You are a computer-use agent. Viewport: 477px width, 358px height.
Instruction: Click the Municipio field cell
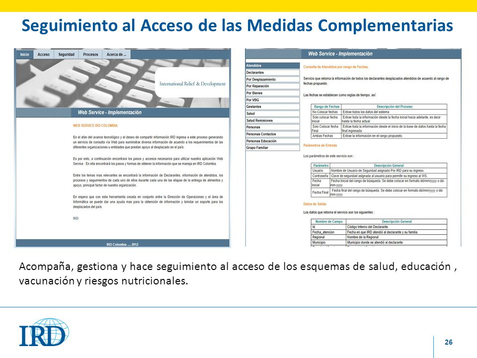tap(329, 242)
